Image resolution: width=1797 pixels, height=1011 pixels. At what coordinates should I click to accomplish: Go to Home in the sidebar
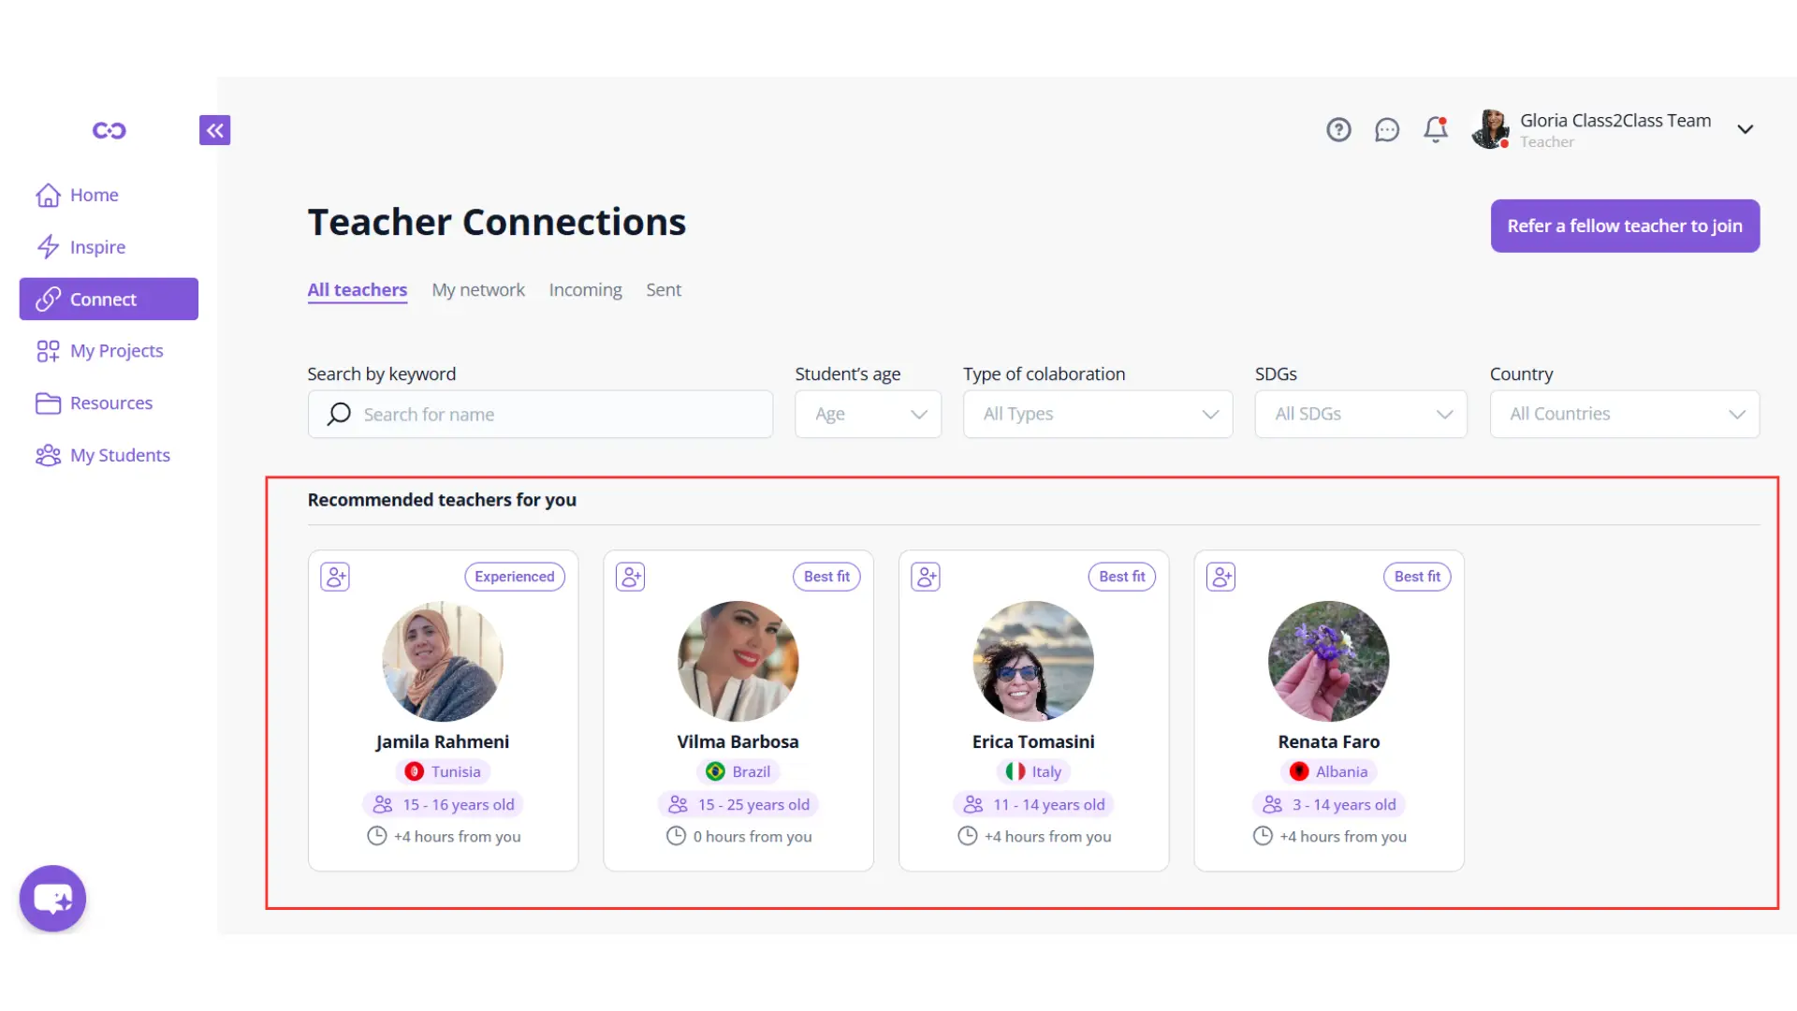78,195
